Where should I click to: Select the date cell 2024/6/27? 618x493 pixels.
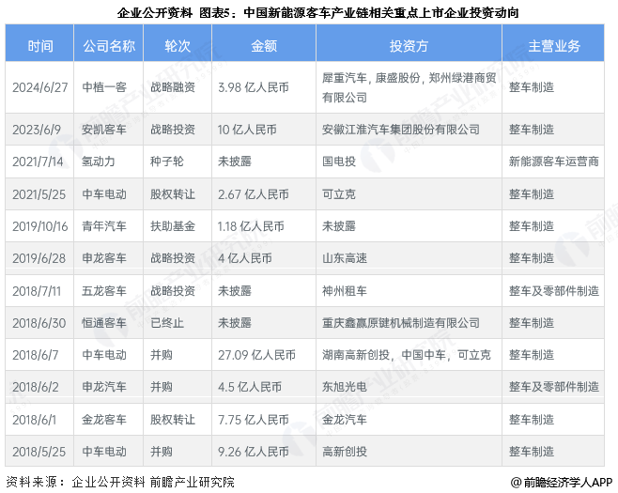(39, 87)
